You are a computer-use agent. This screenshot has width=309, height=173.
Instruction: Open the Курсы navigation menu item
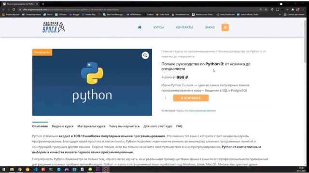tap(159, 27)
